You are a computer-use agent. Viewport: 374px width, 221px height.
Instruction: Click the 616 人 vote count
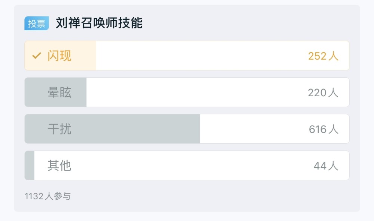[324, 129]
